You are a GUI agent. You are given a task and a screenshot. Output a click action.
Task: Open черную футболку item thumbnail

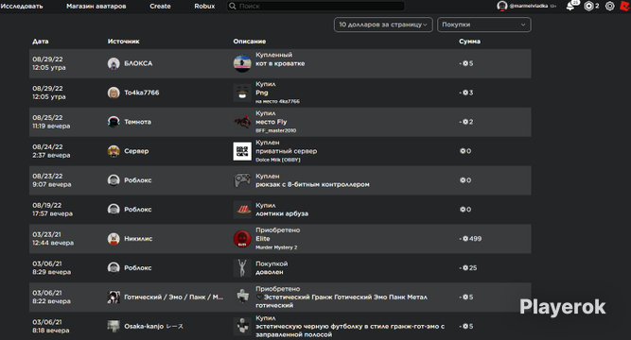pyautogui.click(x=242, y=327)
